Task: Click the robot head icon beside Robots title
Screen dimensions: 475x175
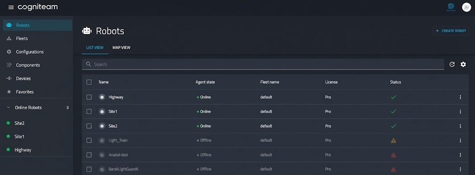Action: (x=87, y=31)
